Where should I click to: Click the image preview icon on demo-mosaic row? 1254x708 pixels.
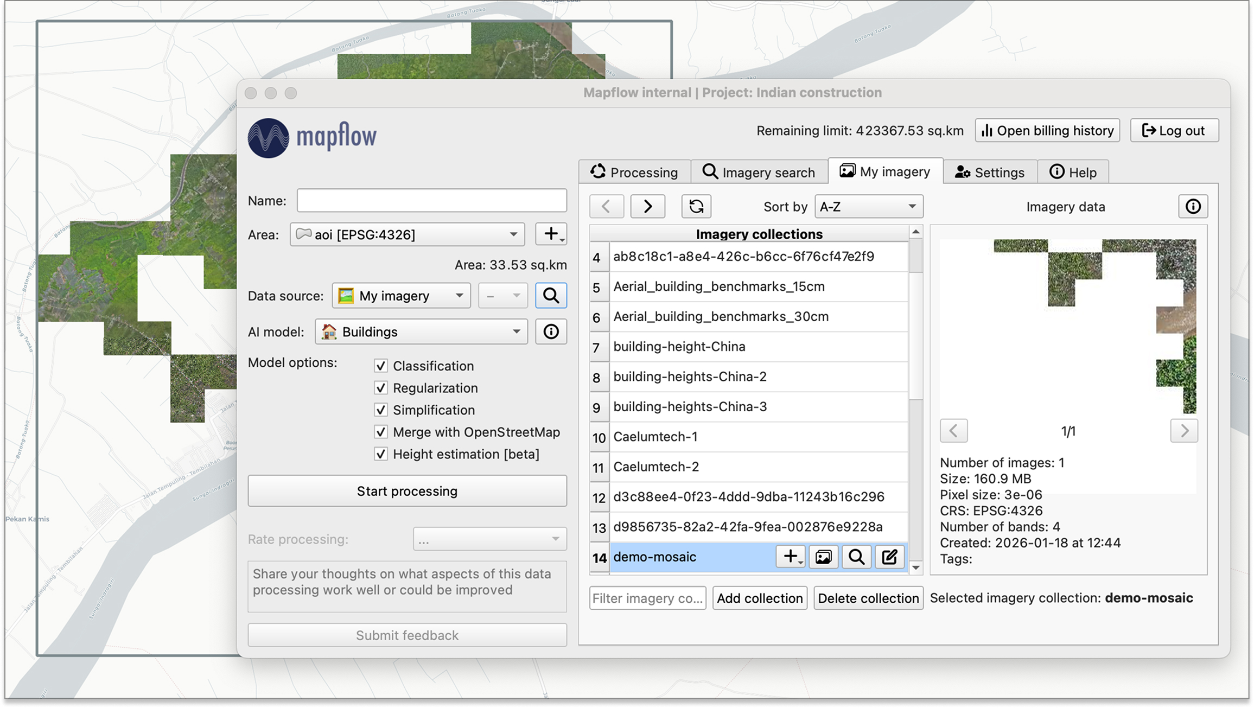coord(823,557)
